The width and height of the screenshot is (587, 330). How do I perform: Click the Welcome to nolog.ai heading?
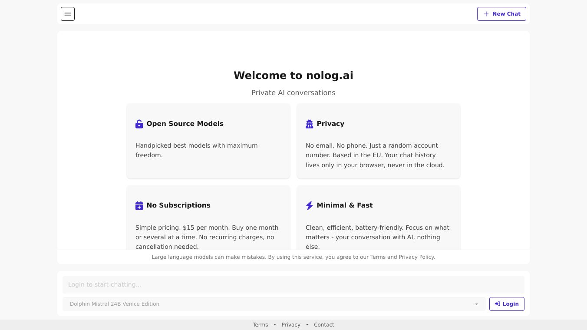293,76
